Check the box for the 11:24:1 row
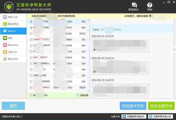Screen dimensions: 176x120 pos(31,34)
